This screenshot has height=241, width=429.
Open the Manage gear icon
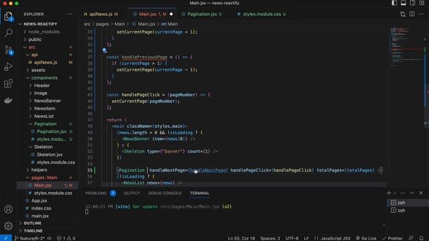click(x=8, y=226)
